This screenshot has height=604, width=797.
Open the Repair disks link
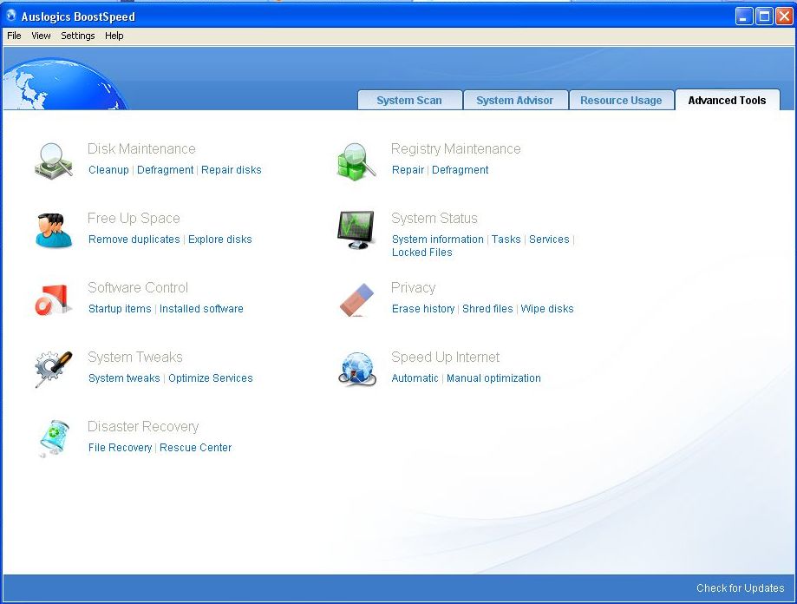point(232,170)
